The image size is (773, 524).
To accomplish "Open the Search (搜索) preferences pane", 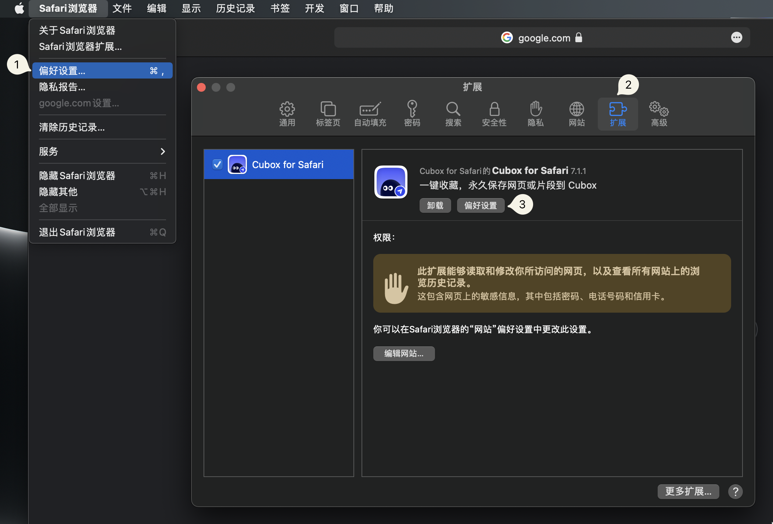I will pos(453,114).
